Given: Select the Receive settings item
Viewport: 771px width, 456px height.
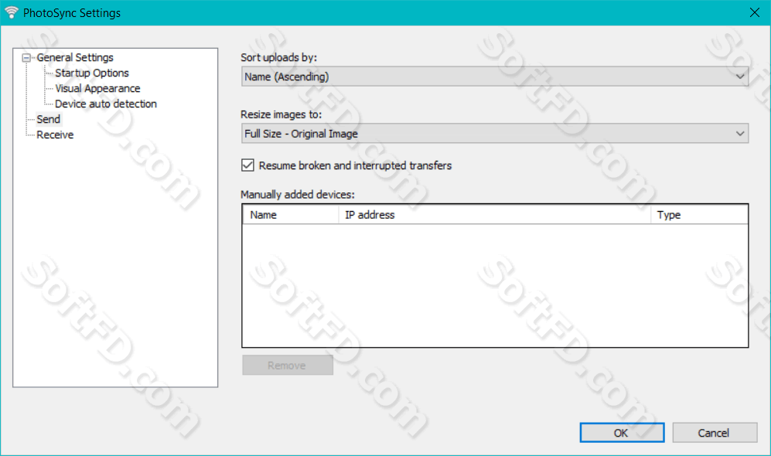Looking at the screenshot, I should coord(55,134).
